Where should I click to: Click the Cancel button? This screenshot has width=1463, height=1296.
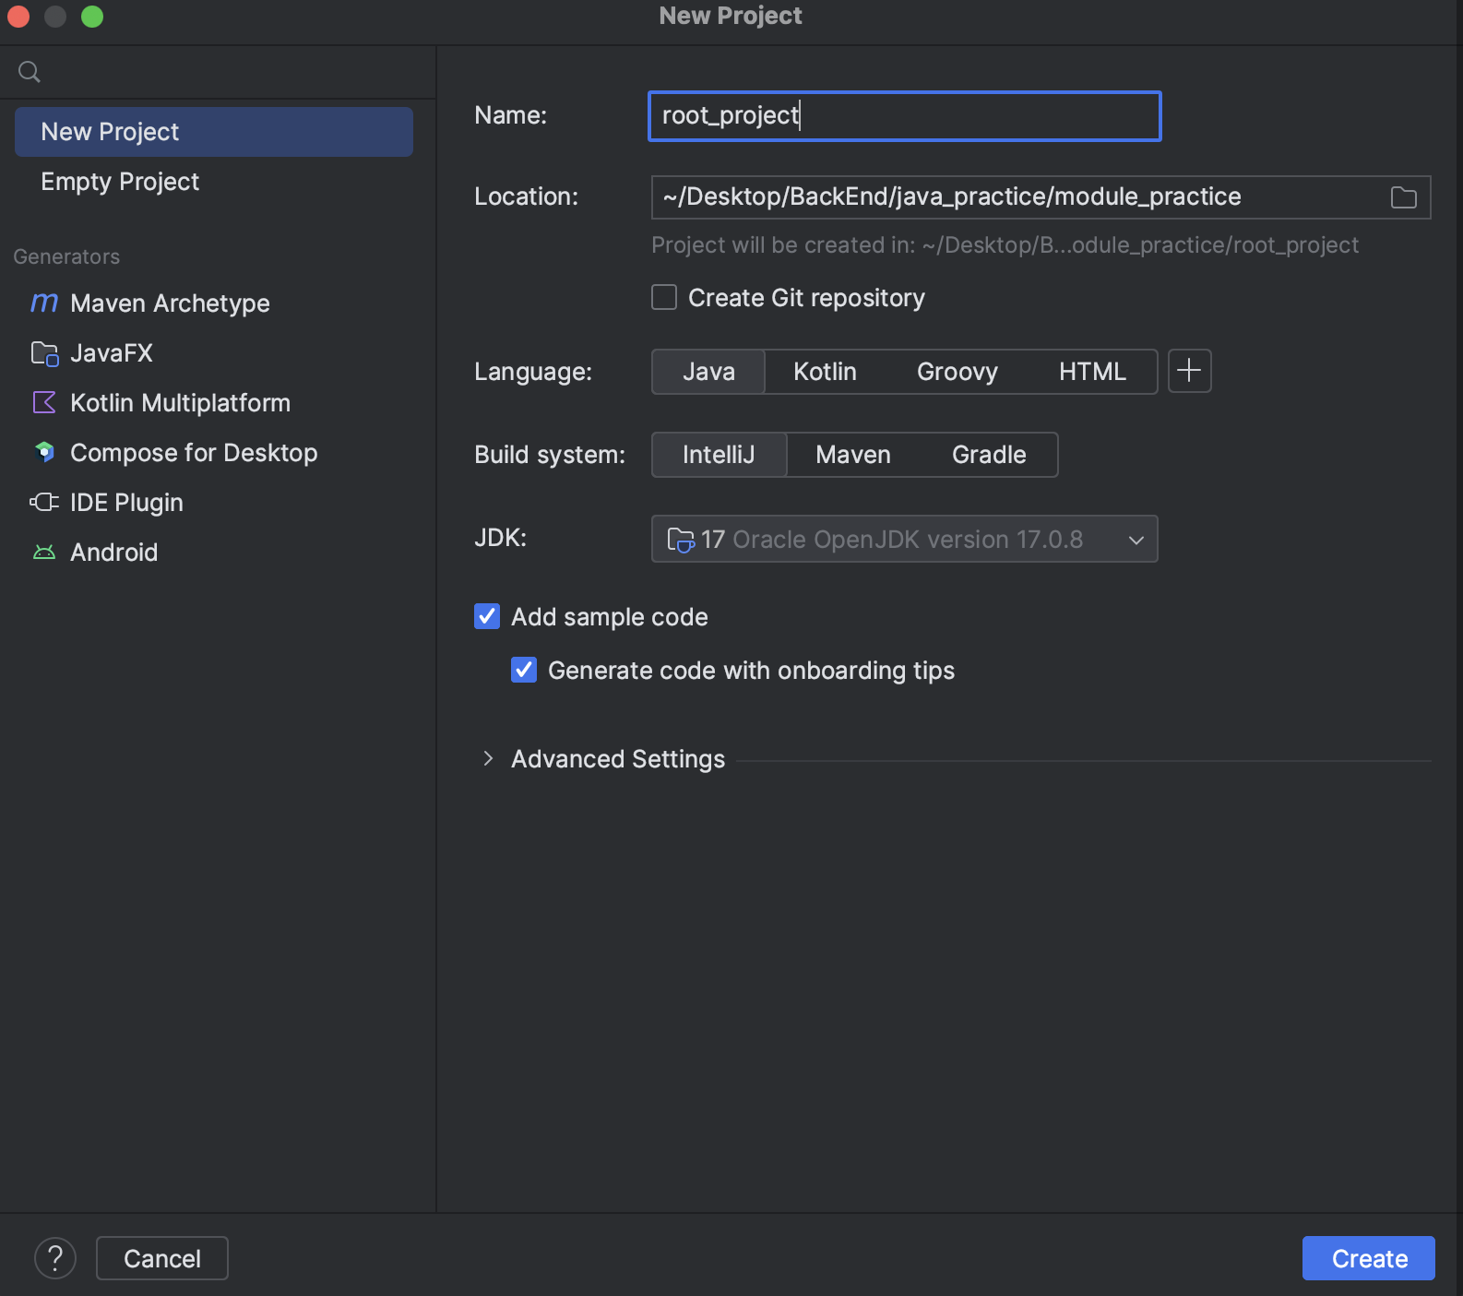[x=162, y=1258]
